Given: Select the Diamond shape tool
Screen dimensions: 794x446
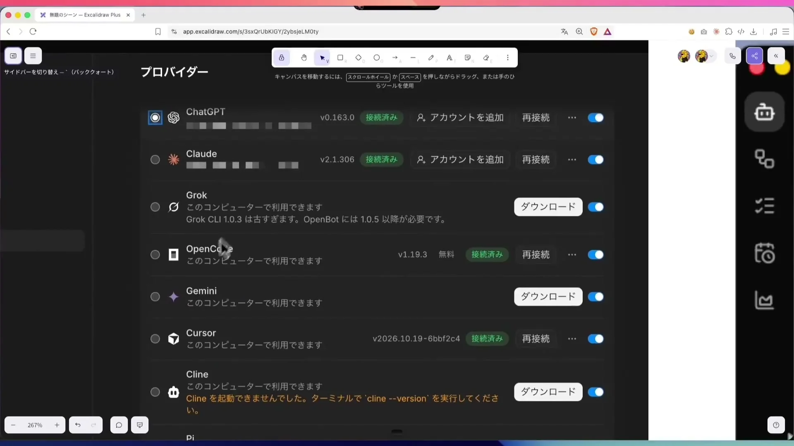Looking at the screenshot, I should (359, 58).
